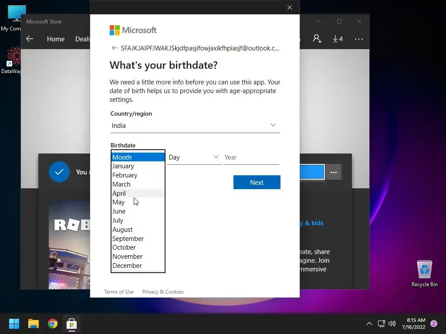
Task: Close the Microsoft sign-in dialog
Action: tap(290, 7)
